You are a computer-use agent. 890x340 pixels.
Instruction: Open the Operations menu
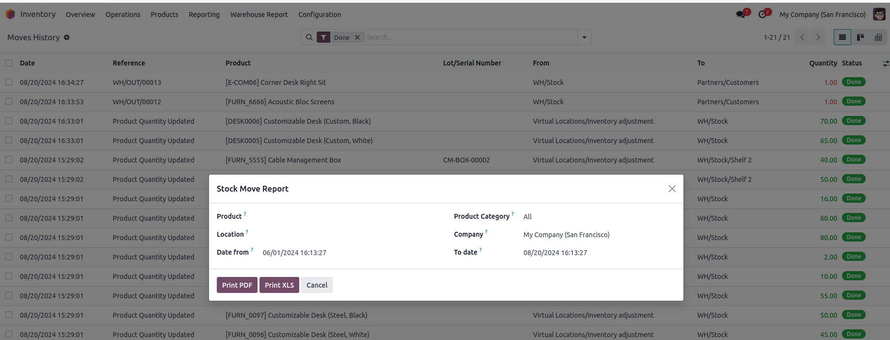pyautogui.click(x=123, y=15)
